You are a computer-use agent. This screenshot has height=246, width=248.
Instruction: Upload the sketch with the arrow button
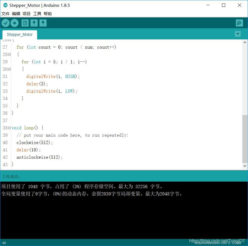click(14, 23)
